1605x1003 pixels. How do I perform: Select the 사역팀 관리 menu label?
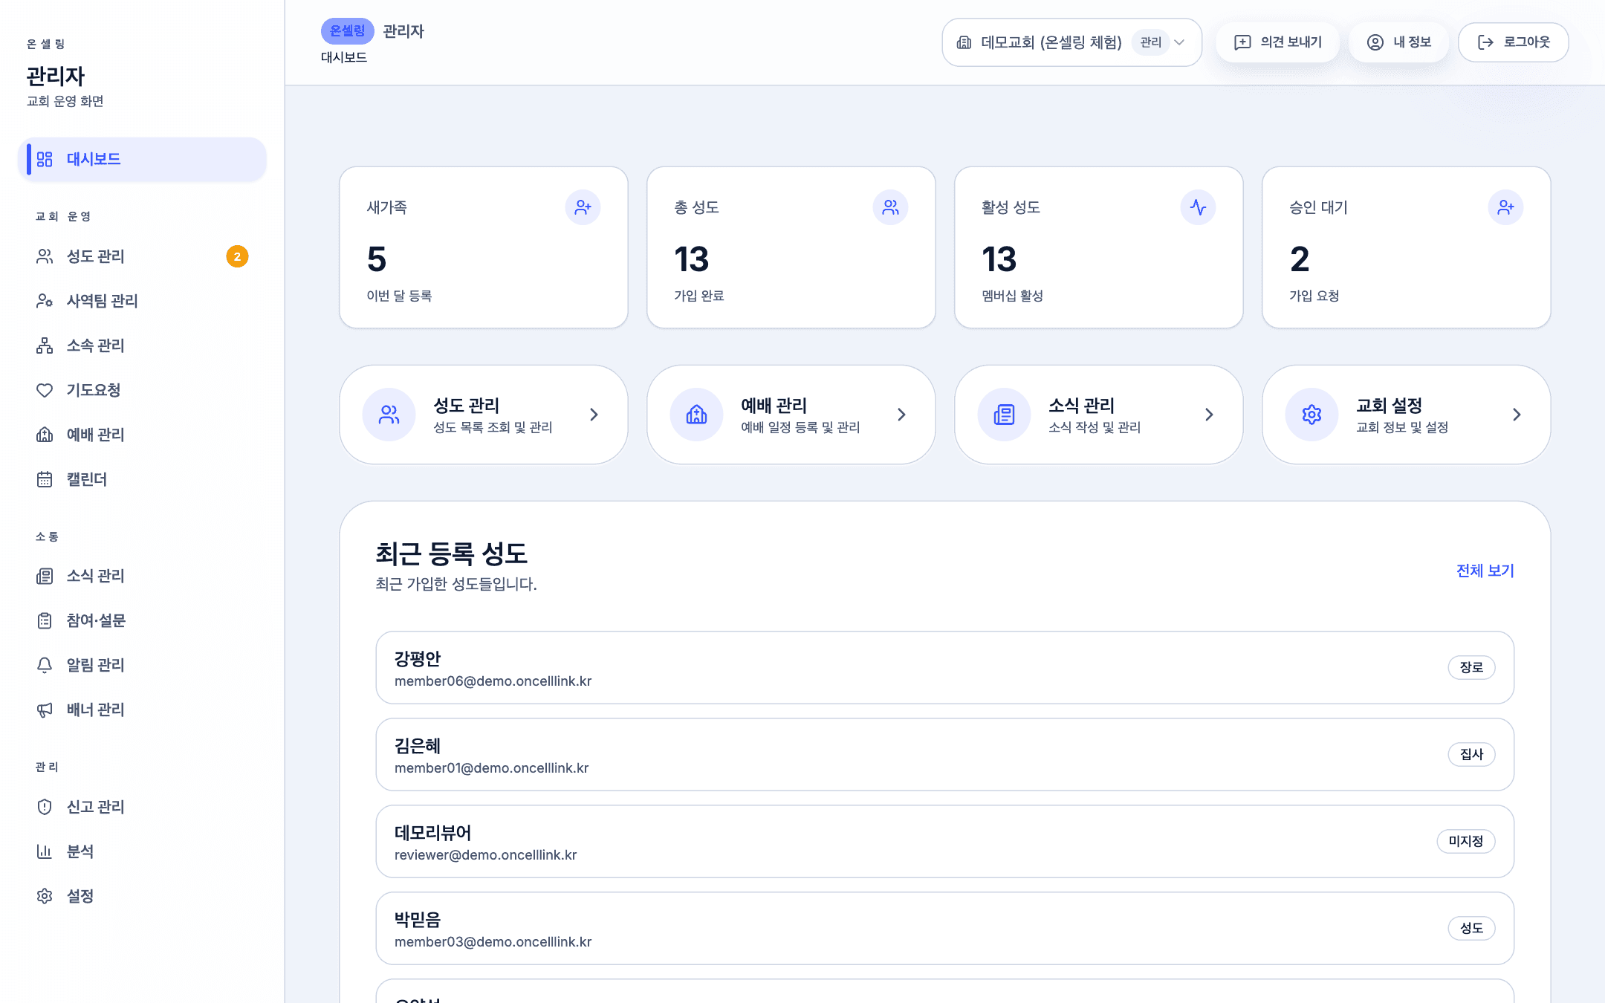click(x=103, y=301)
